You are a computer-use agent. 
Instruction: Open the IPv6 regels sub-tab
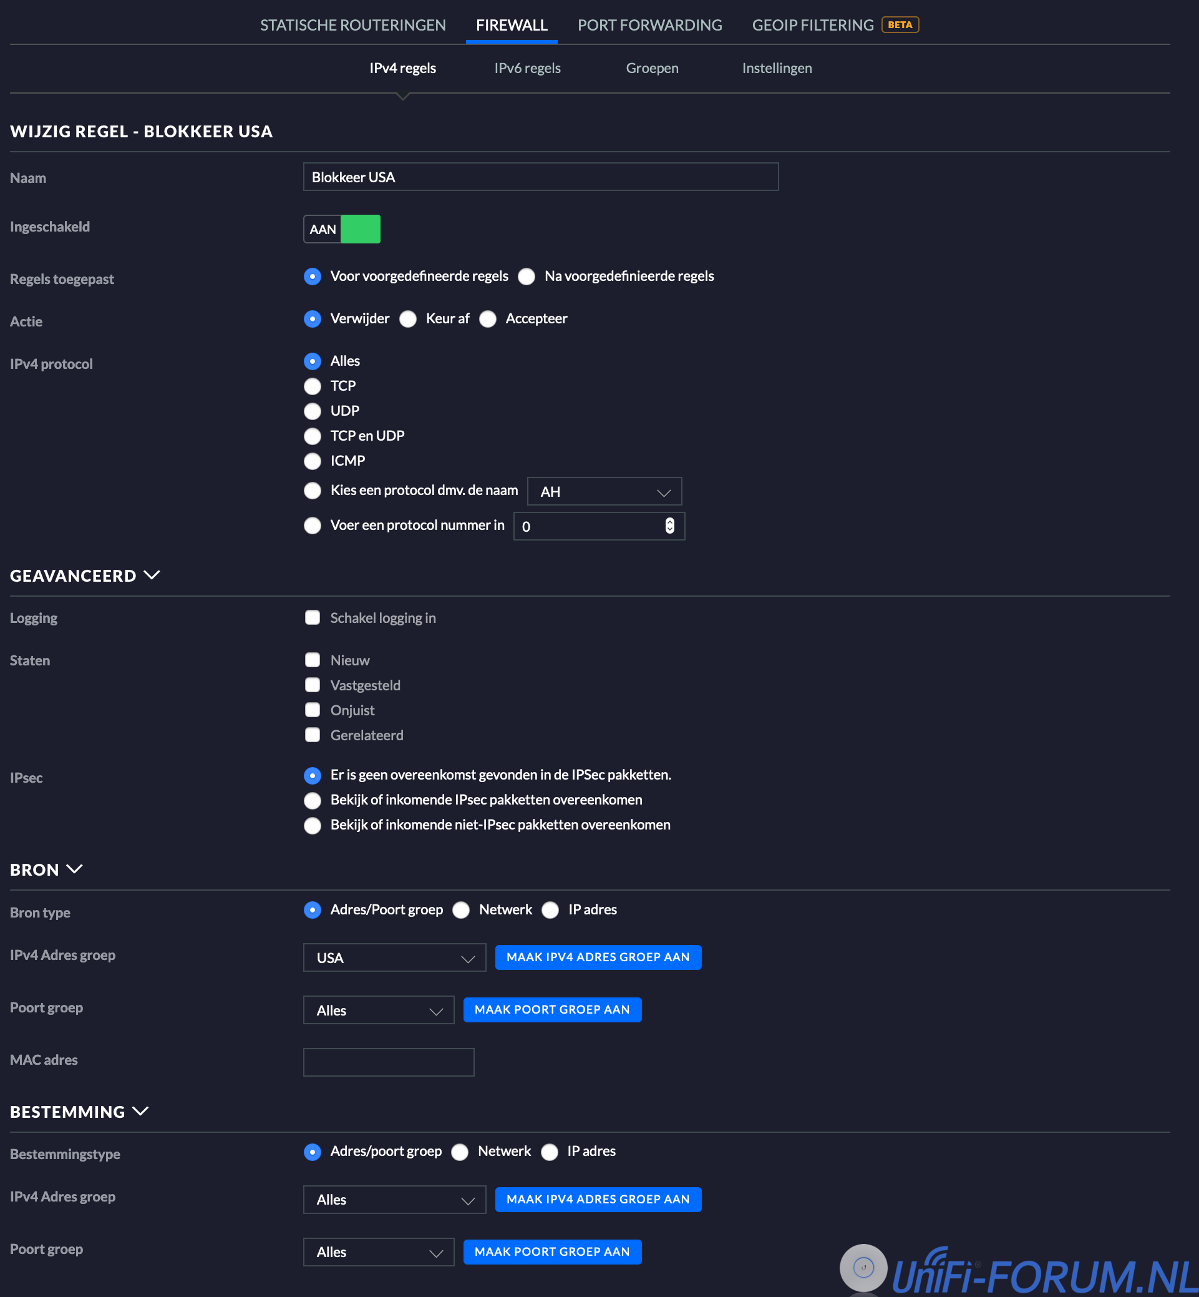(527, 68)
